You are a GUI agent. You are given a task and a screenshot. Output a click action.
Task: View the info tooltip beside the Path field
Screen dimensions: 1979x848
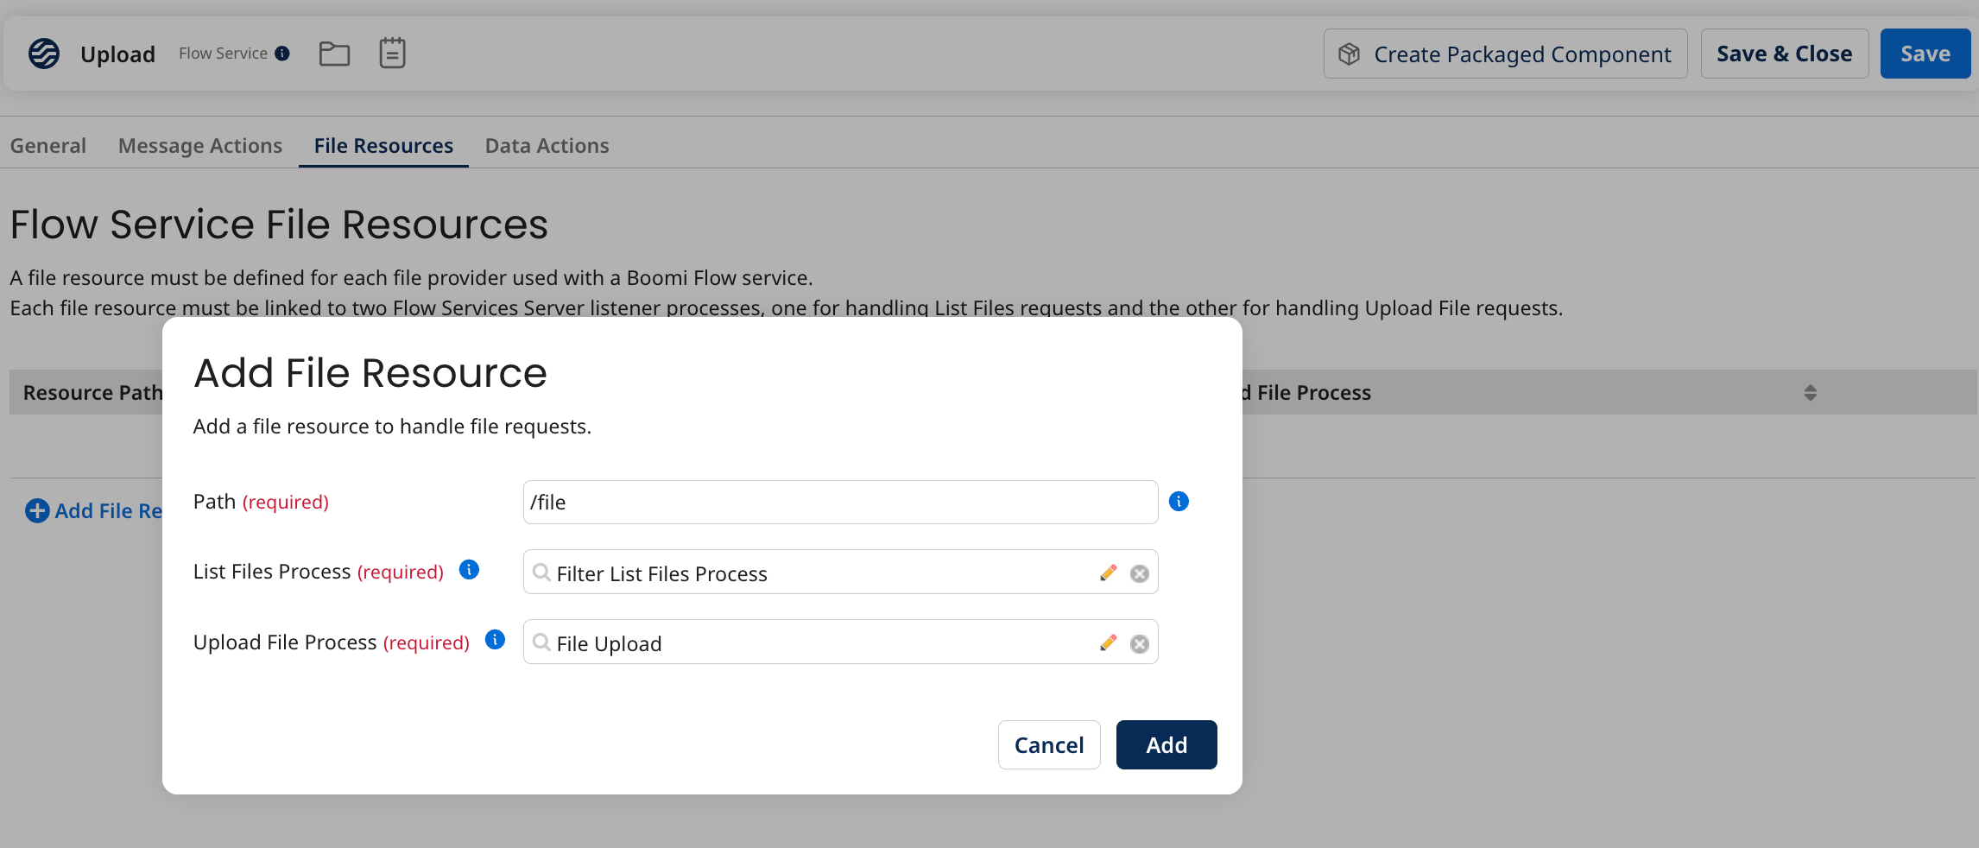click(x=1179, y=501)
